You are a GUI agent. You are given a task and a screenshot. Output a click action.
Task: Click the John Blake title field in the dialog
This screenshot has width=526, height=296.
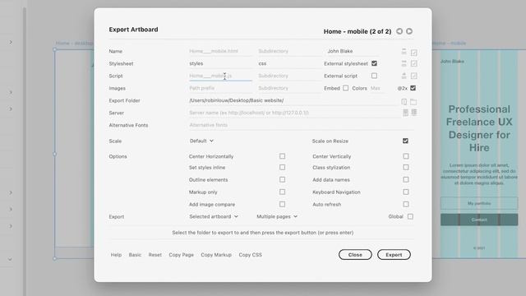pos(353,51)
